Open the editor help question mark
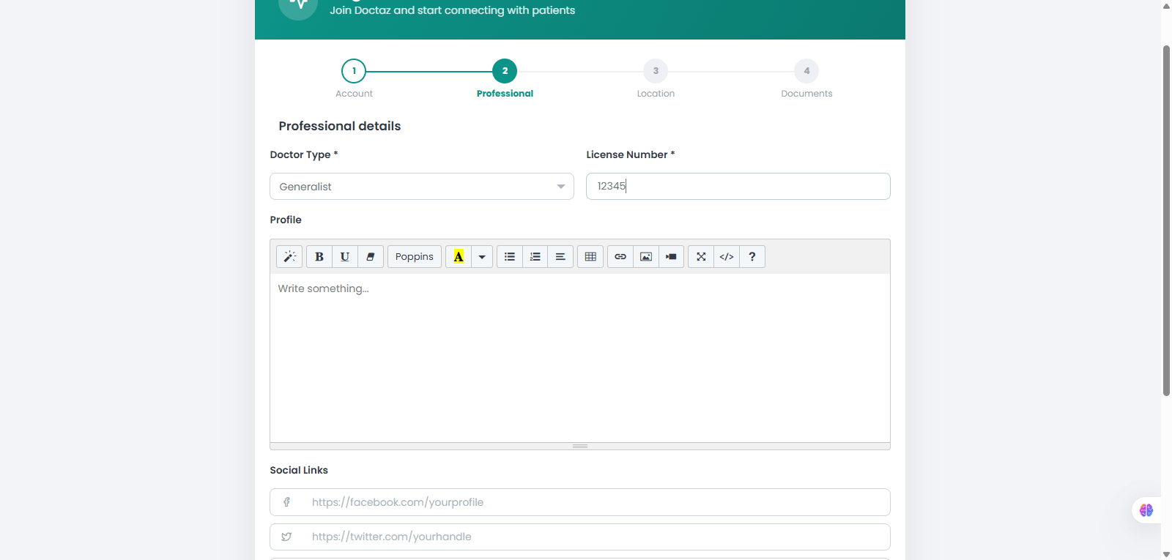The width and height of the screenshot is (1172, 560). tap(752, 257)
